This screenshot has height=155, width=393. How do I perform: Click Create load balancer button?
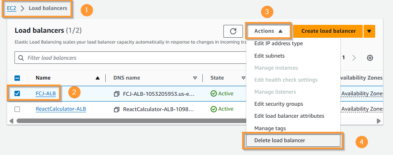point(328,31)
